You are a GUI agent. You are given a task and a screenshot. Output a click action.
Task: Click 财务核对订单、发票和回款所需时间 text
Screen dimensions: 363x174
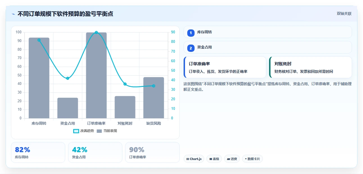coord(304,72)
